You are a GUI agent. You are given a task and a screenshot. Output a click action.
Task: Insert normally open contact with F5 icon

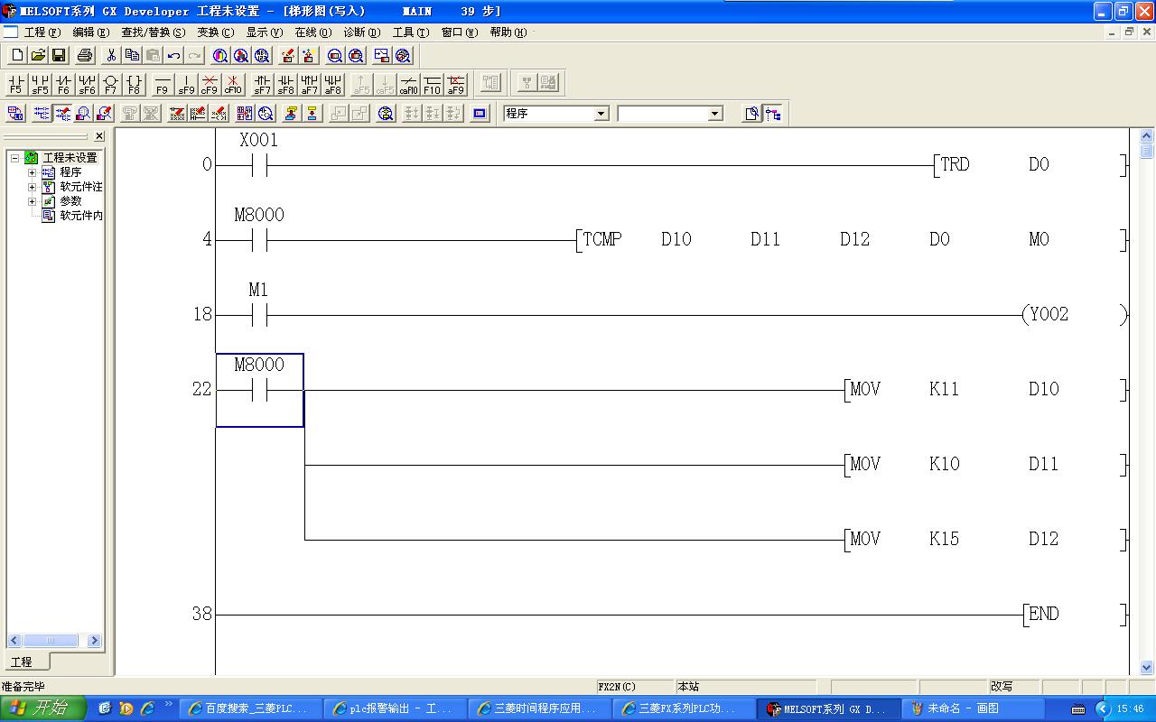(16, 84)
